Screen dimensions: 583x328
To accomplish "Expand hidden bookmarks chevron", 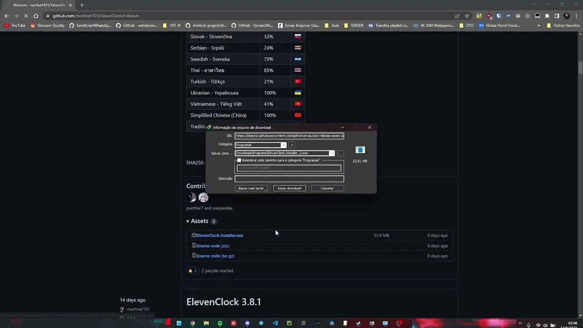I will click(x=539, y=26).
